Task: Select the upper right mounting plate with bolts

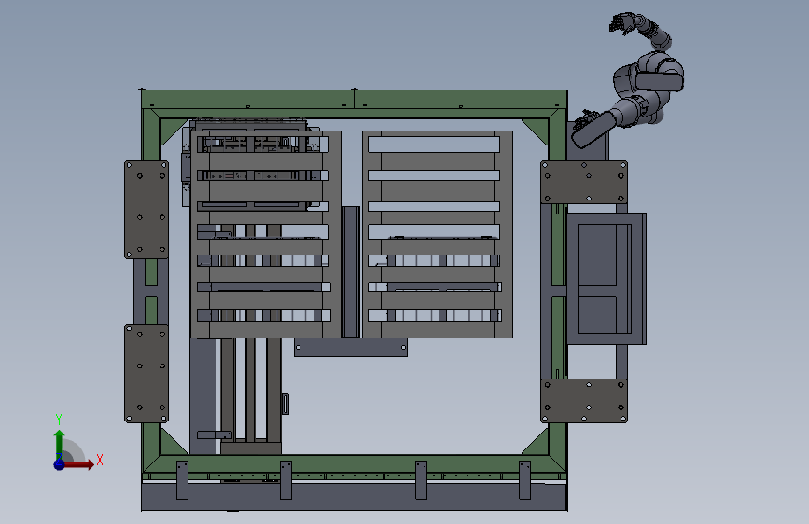Action: coord(584,182)
